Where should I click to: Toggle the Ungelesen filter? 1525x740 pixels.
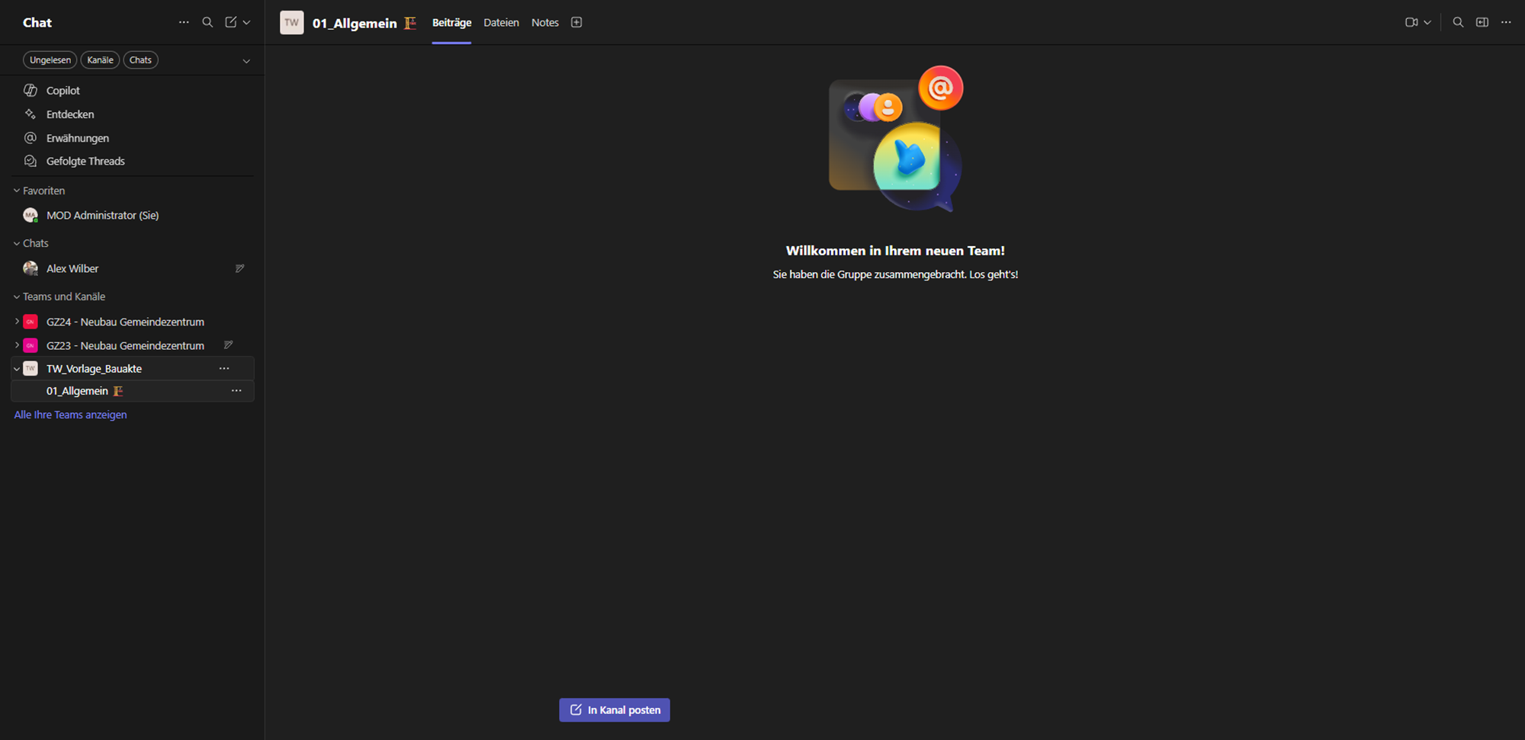point(50,60)
